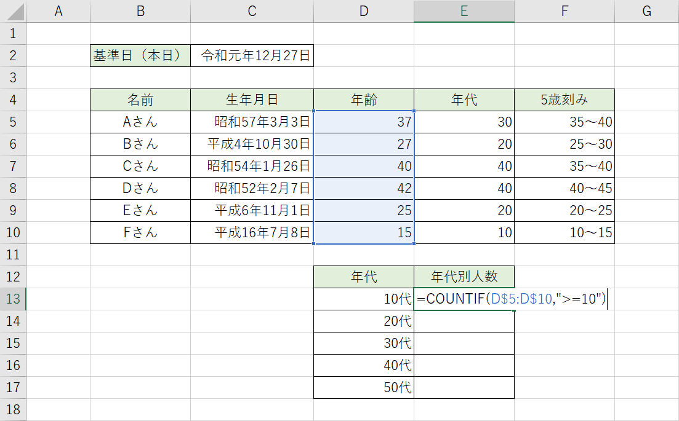This screenshot has width=679, height=421.
Task: Click birthdate 平成4年10月30日
Action: tap(252, 144)
